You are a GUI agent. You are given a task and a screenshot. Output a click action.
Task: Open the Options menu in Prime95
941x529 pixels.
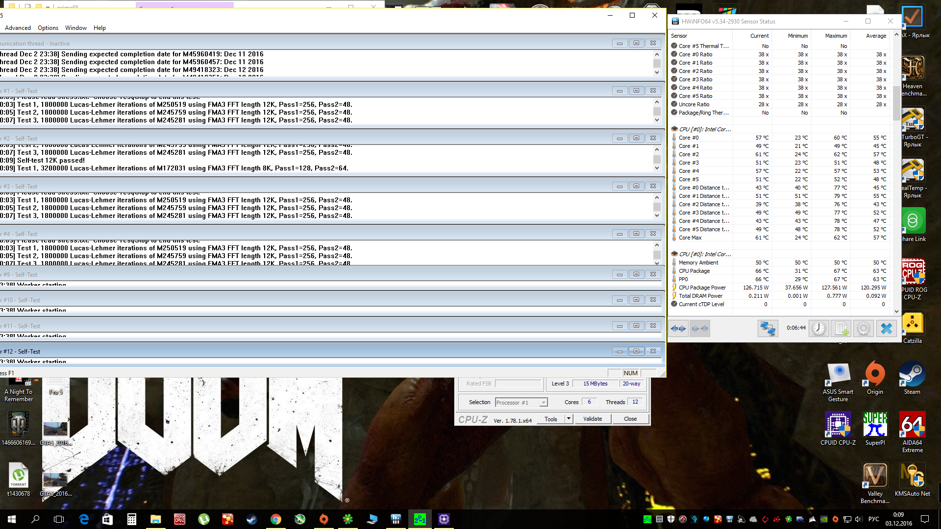click(x=48, y=28)
